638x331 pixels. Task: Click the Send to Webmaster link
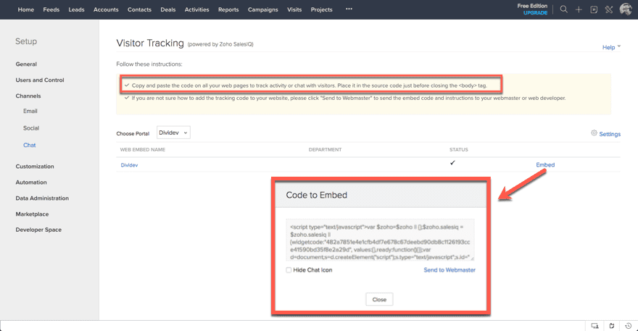449,270
